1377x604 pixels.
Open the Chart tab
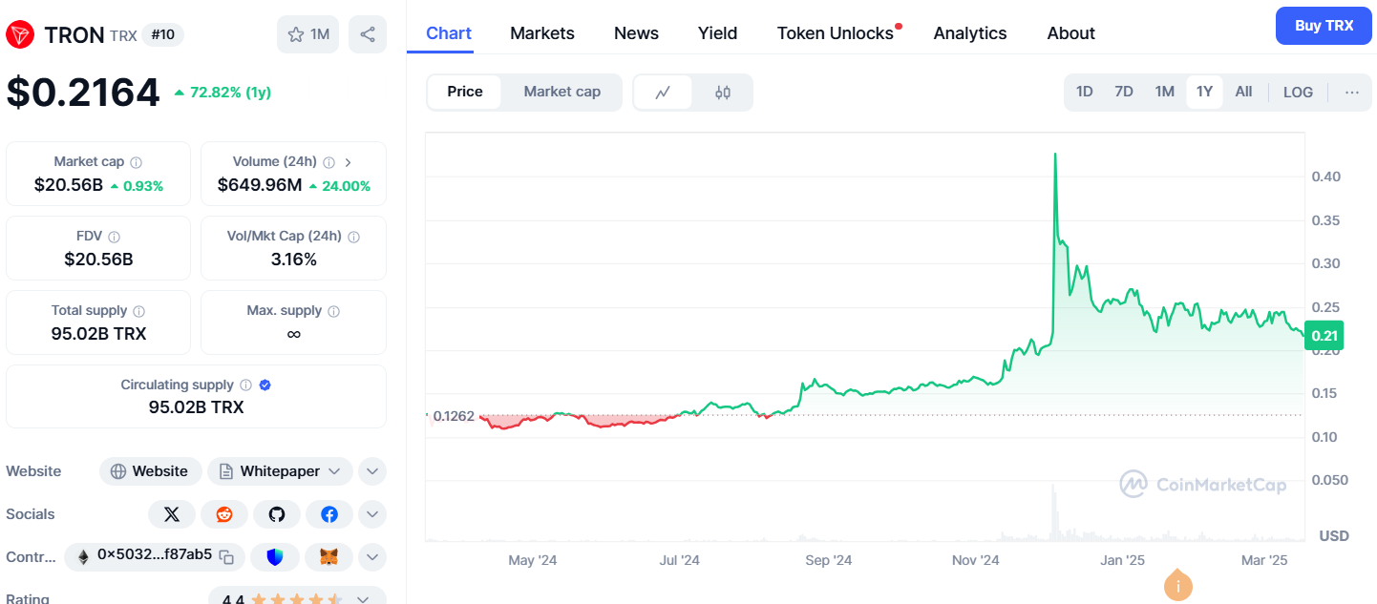pyautogui.click(x=449, y=33)
